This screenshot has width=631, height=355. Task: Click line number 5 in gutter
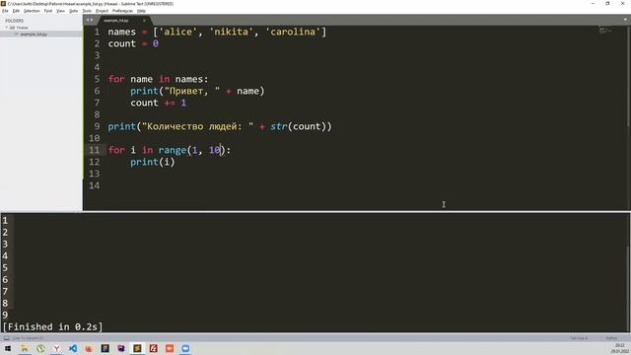[x=97, y=79]
